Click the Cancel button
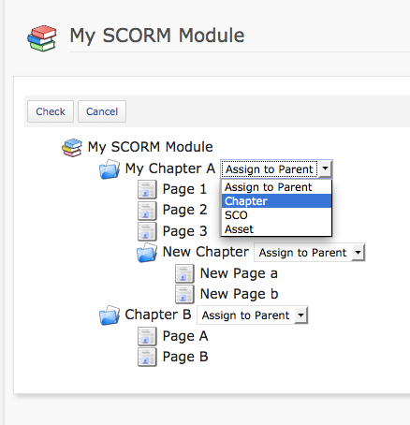 102,111
